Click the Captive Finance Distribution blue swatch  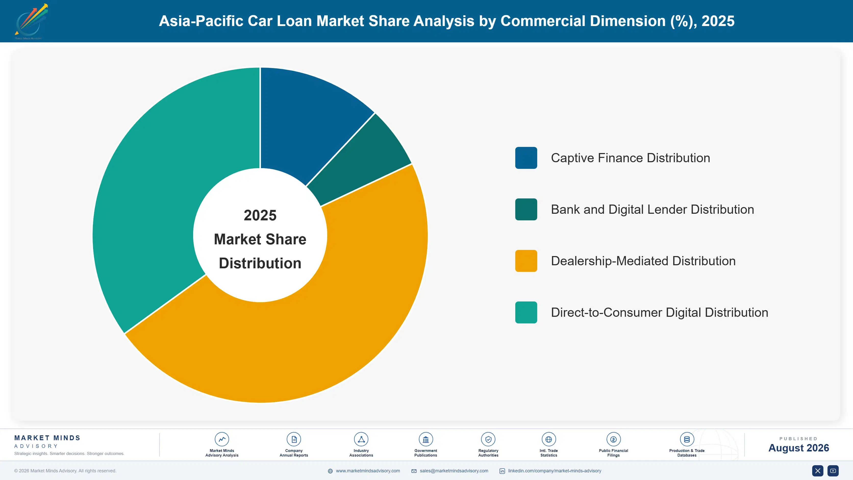pyautogui.click(x=526, y=158)
